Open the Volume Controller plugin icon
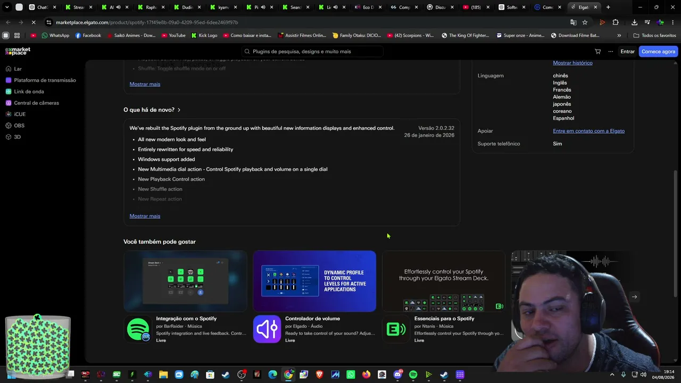This screenshot has height=383, width=681. point(267,329)
